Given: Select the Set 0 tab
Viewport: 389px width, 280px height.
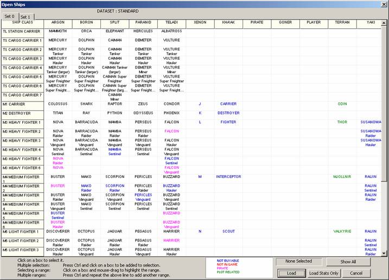Looking at the screenshot, I should coord(9,16).
